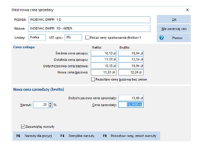Click into the Narzut percentage field
This screenshot has height=158, width=200.
(41, 105)
